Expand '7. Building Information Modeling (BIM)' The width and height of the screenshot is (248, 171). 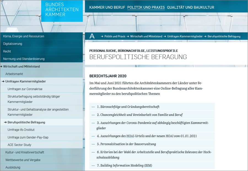(152, 165)
